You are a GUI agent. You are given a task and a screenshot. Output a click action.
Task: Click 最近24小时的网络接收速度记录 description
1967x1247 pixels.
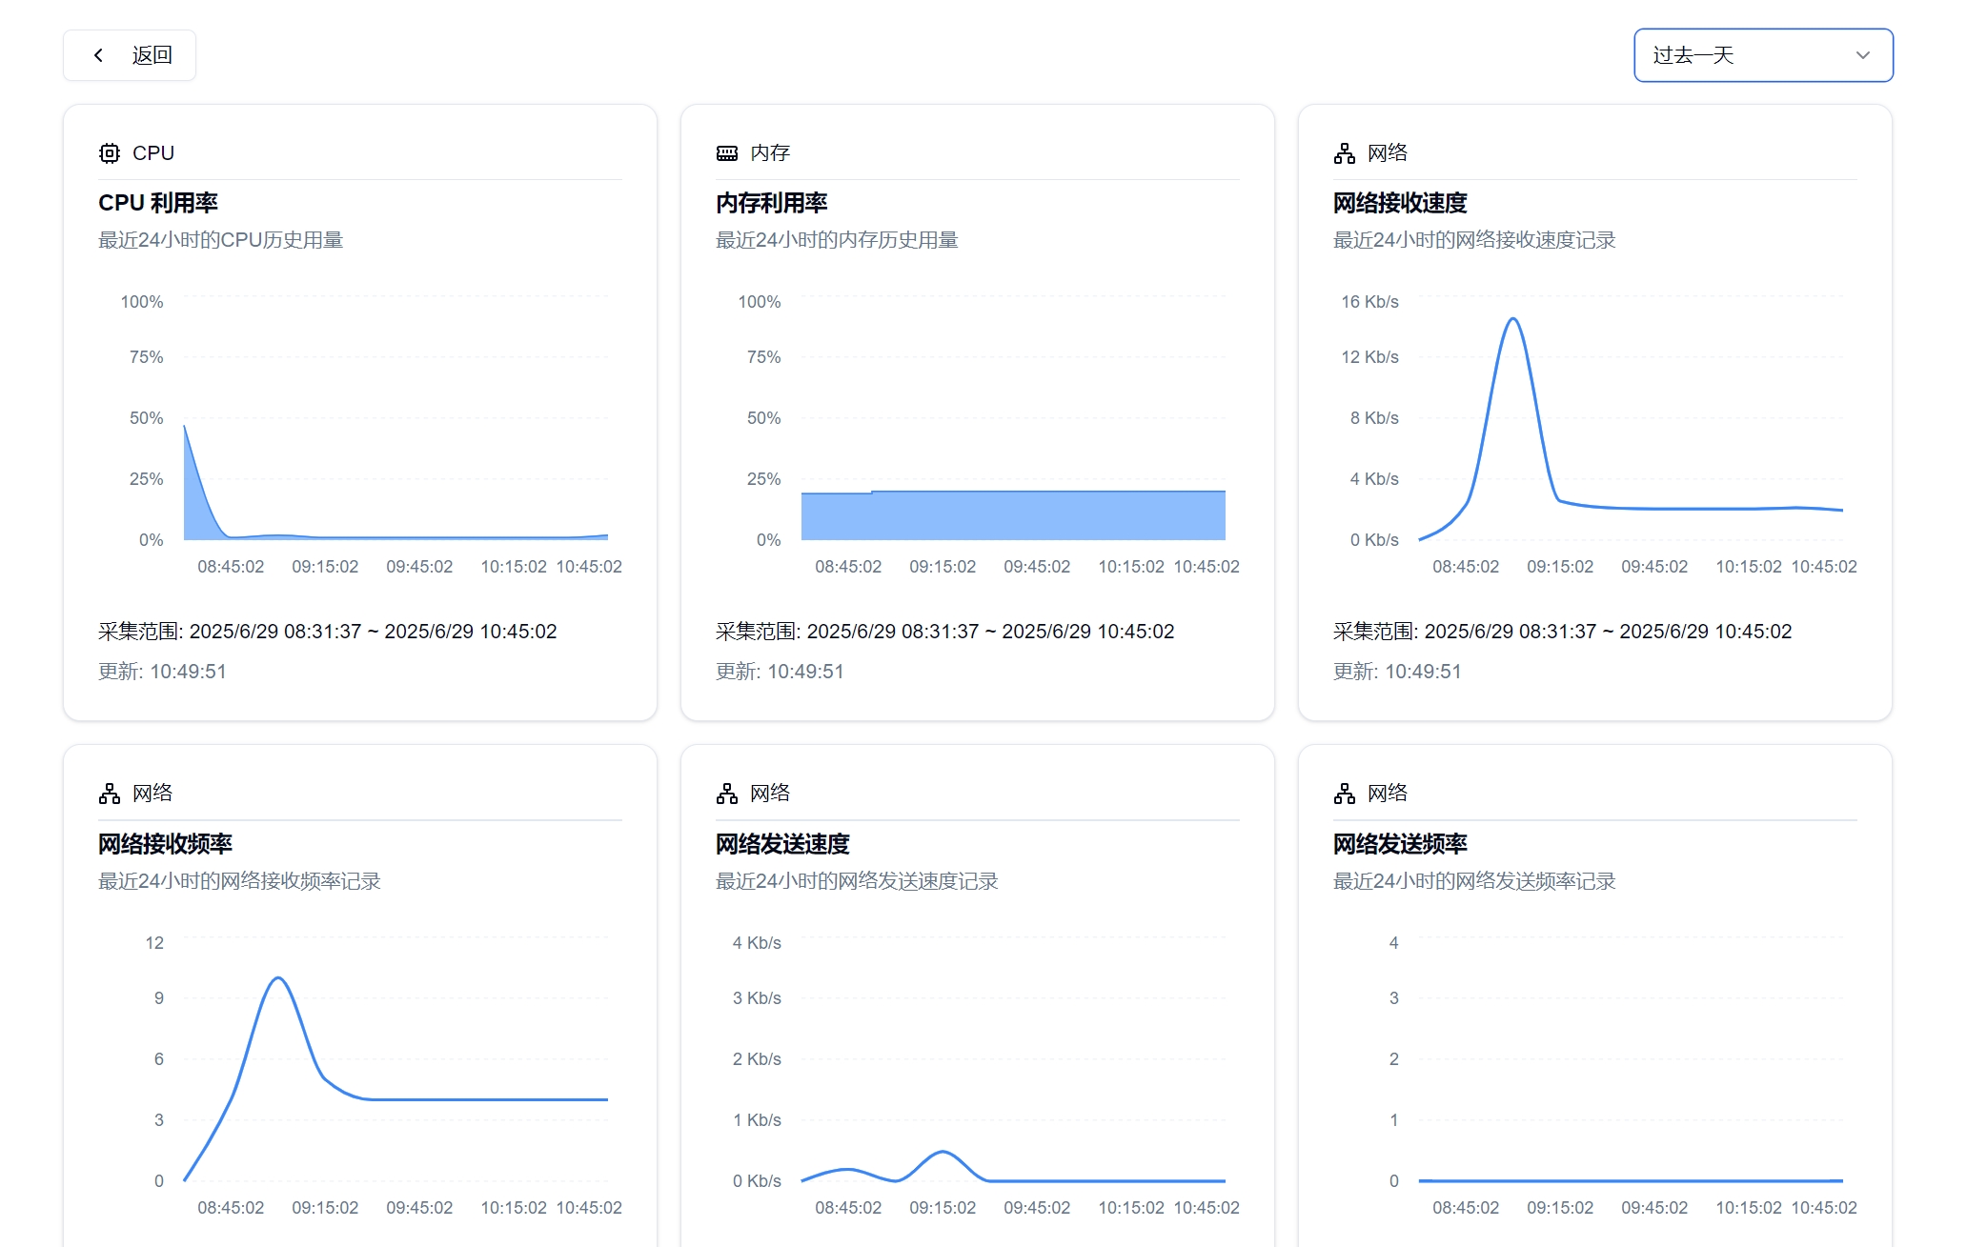pos(1474,240)
